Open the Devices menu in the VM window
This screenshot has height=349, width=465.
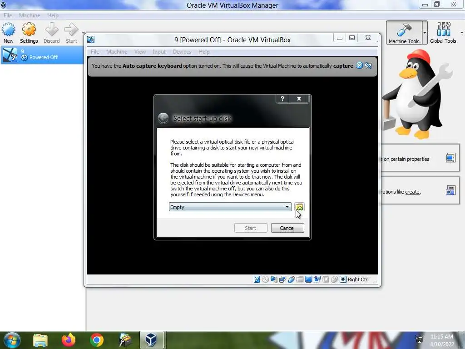[x=182, y=52]
